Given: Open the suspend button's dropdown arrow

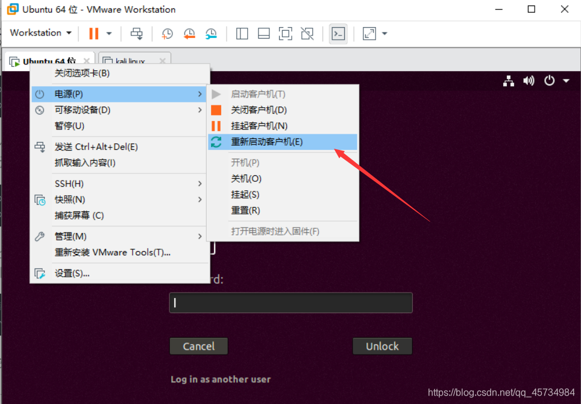Looking at the screenshot, I should click(x=108, y=33).
